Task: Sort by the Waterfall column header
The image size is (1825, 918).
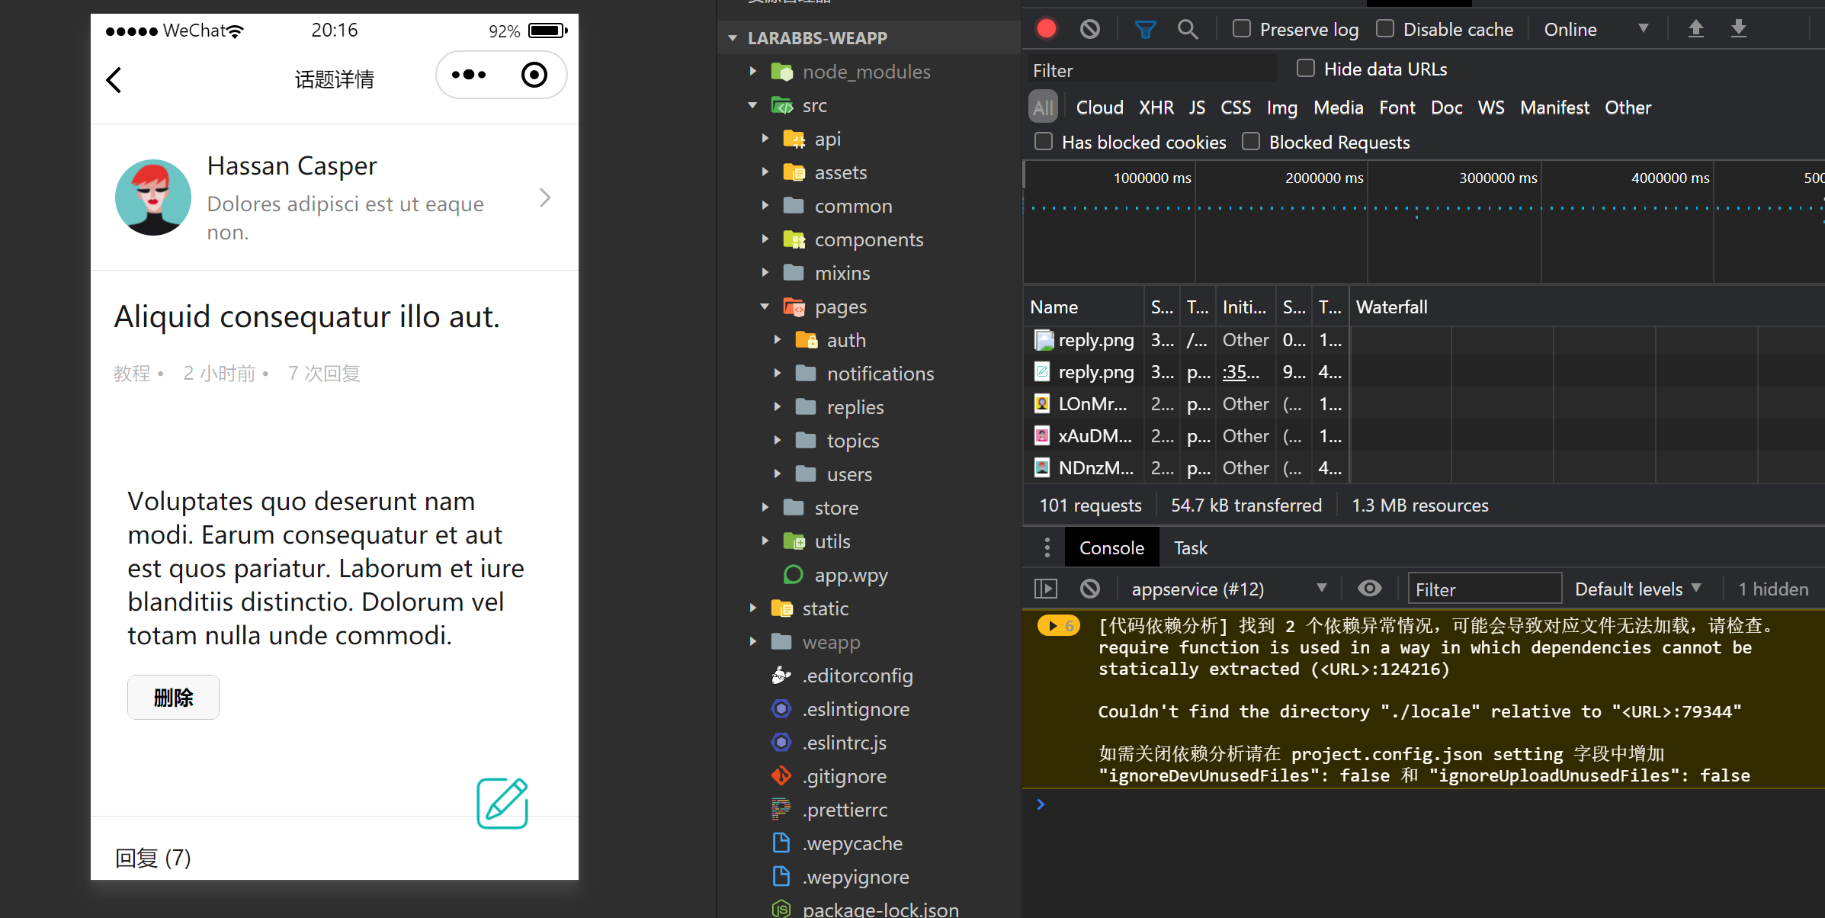Action: pos(1586,307)
